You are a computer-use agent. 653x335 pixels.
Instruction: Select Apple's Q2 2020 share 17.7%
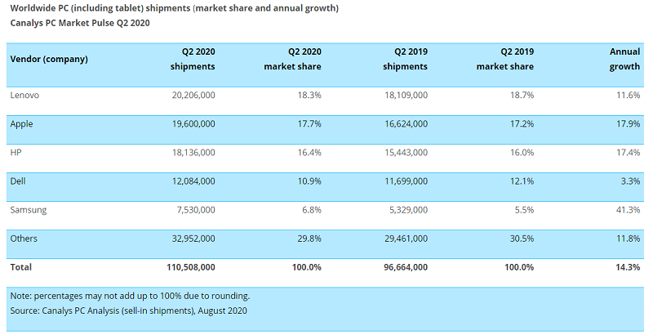coord(309,123)
